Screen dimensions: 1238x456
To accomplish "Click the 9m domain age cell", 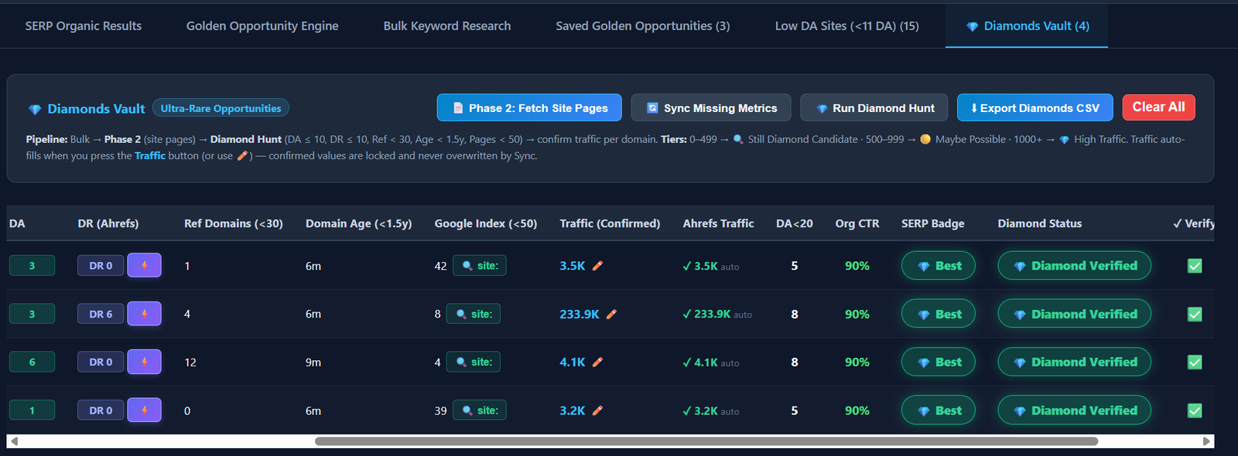I will click(313, 362).
